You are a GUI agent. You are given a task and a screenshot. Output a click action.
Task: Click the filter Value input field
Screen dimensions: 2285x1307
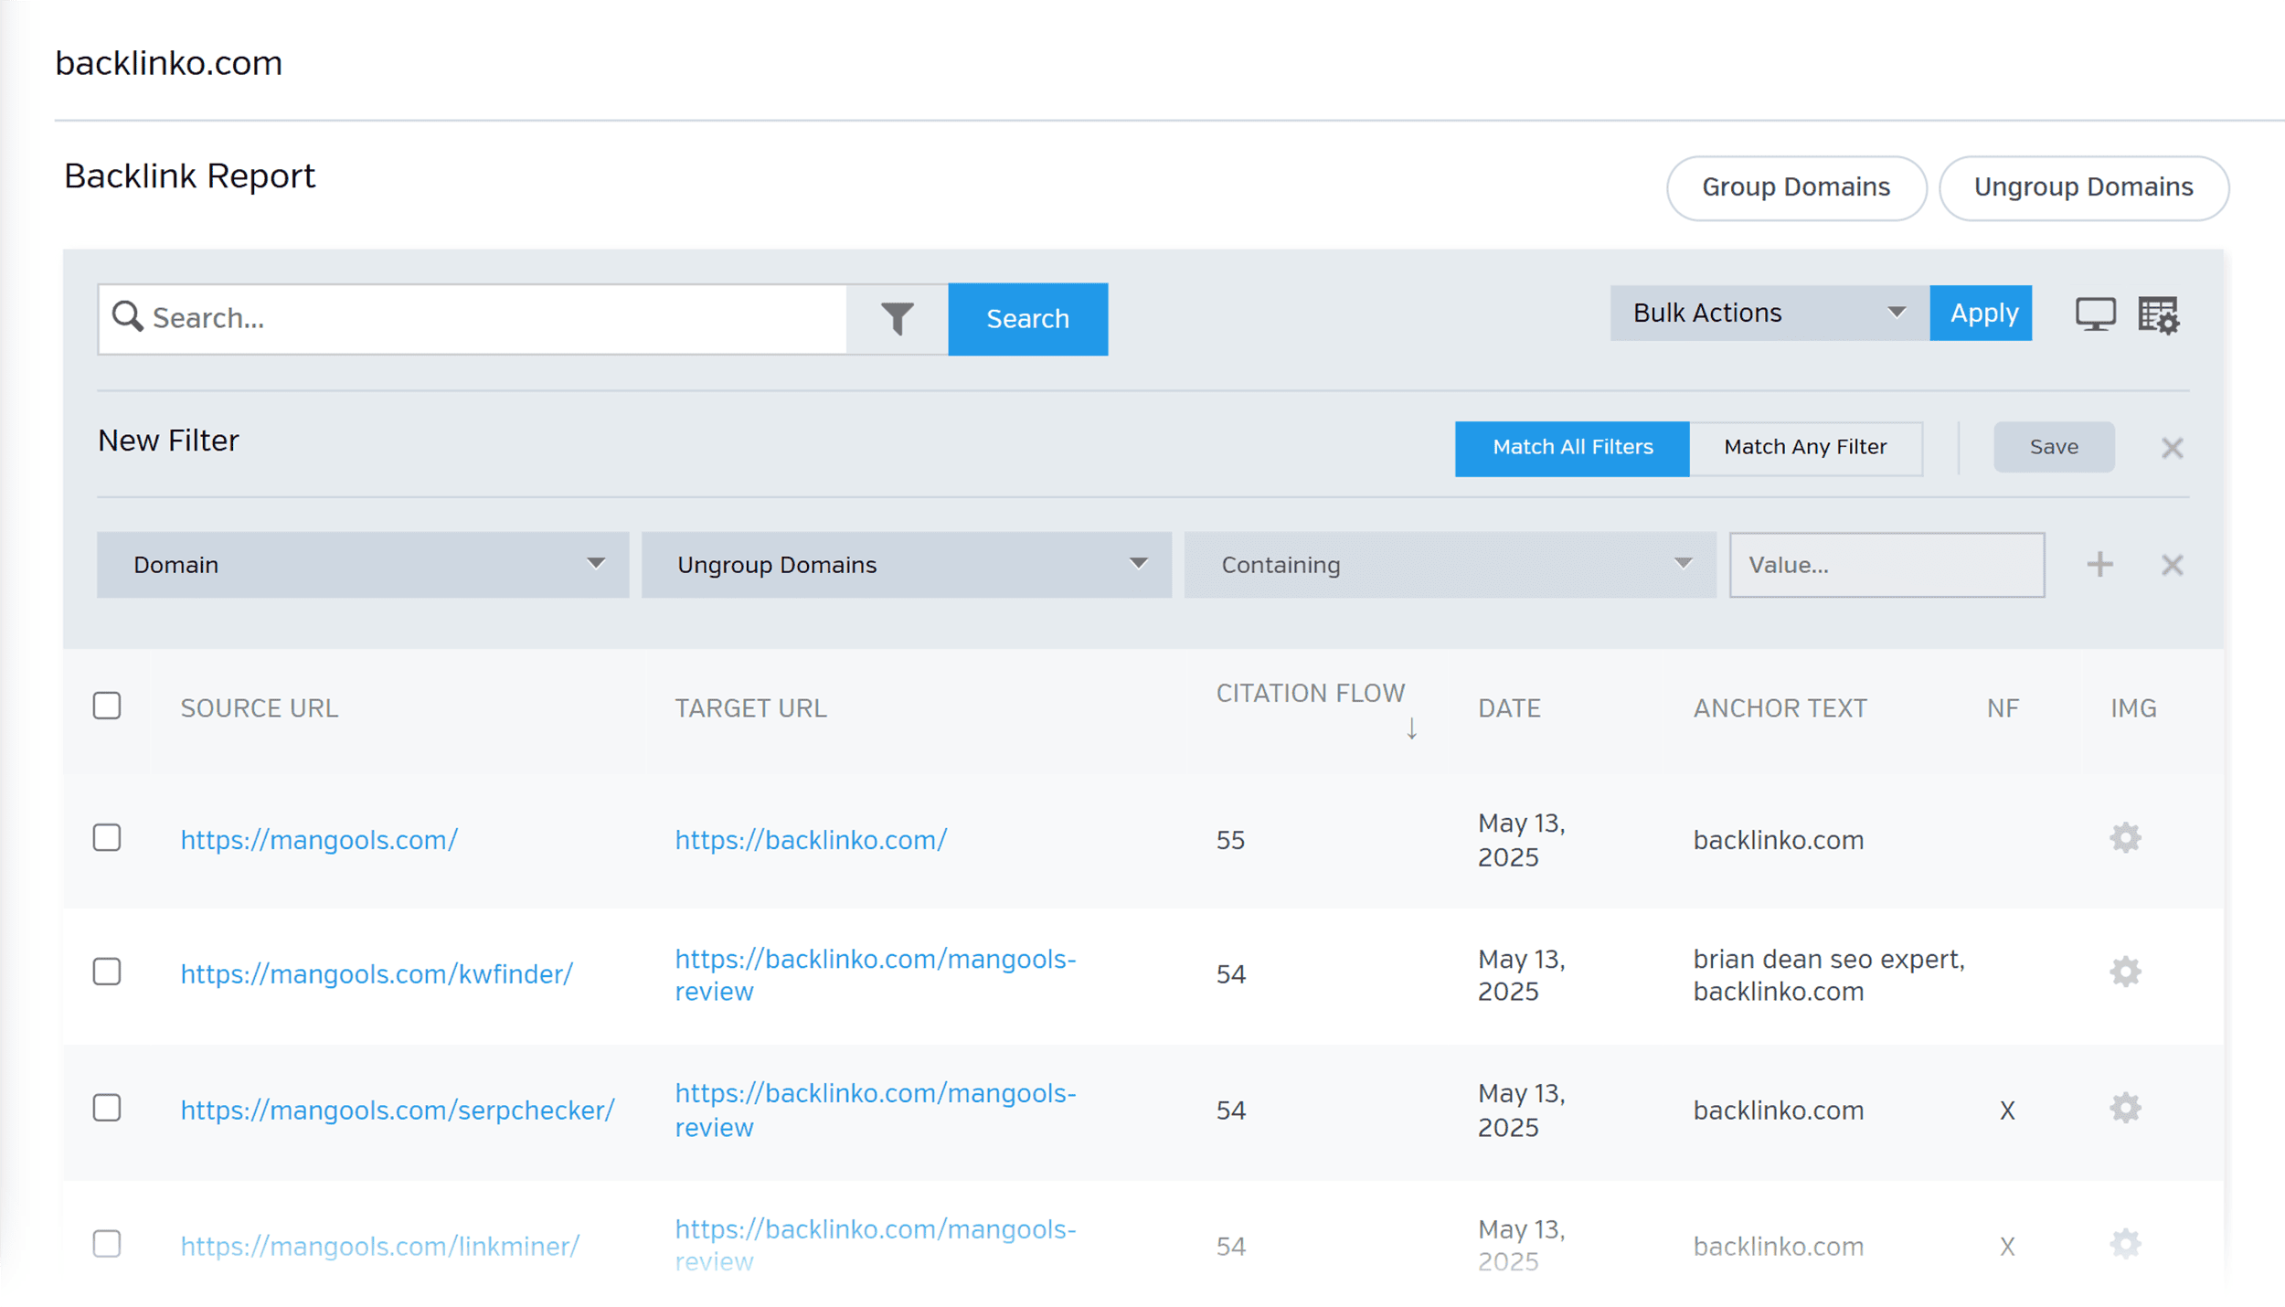[x=1886, y=565]
